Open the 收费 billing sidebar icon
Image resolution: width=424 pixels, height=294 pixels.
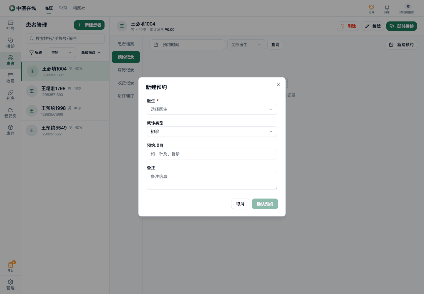[x=10, y=78]
